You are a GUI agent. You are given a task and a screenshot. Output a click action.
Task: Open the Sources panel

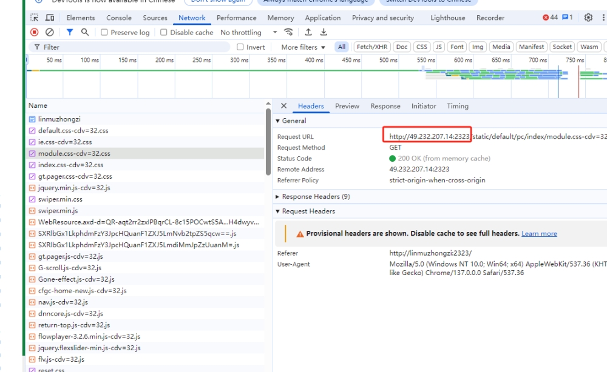tap(155, 18)
